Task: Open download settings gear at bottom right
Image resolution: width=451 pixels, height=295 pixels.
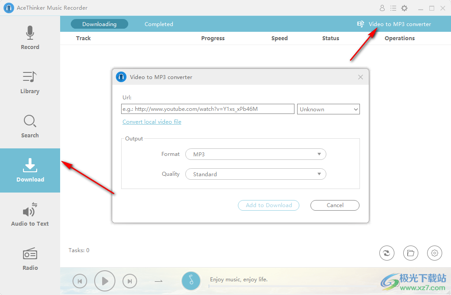Action: (x=435, y=253)
